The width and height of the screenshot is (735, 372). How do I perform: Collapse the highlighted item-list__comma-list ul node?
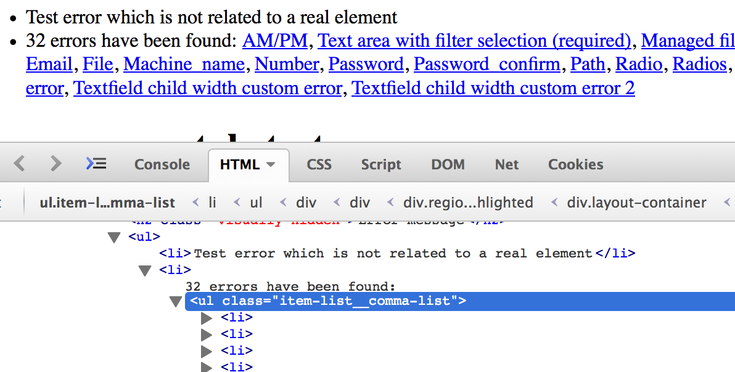pyautogui.click(x=176, y=301)
